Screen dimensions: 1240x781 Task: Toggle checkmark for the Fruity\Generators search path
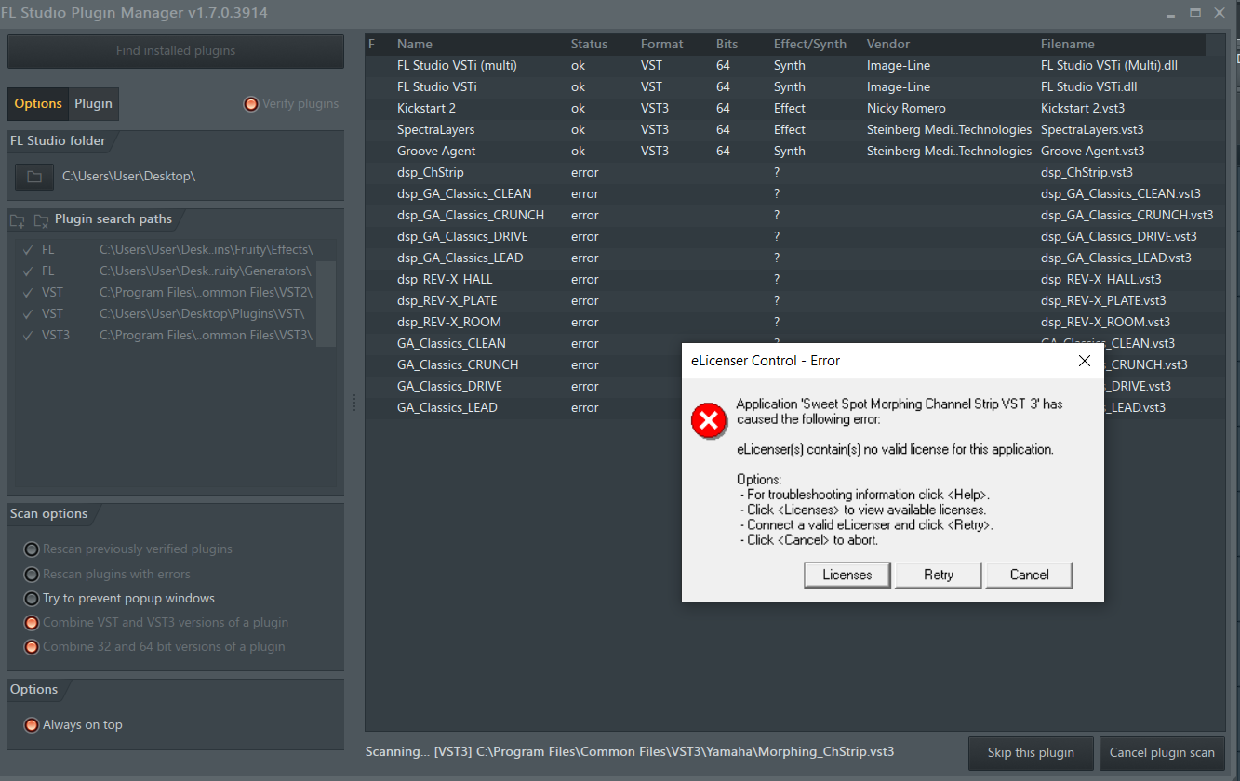[28, 271]
